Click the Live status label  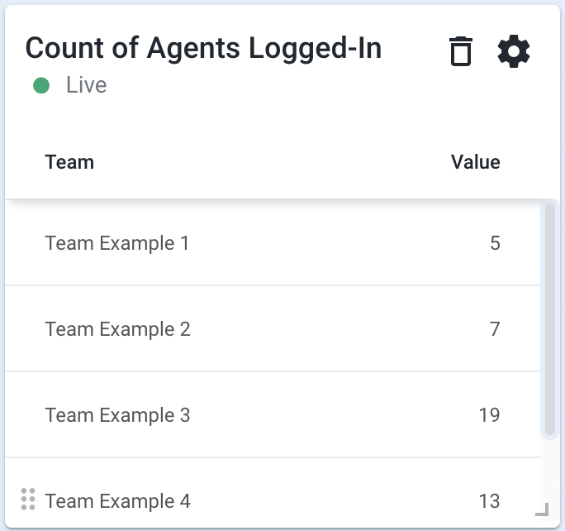tap(87, 85)
